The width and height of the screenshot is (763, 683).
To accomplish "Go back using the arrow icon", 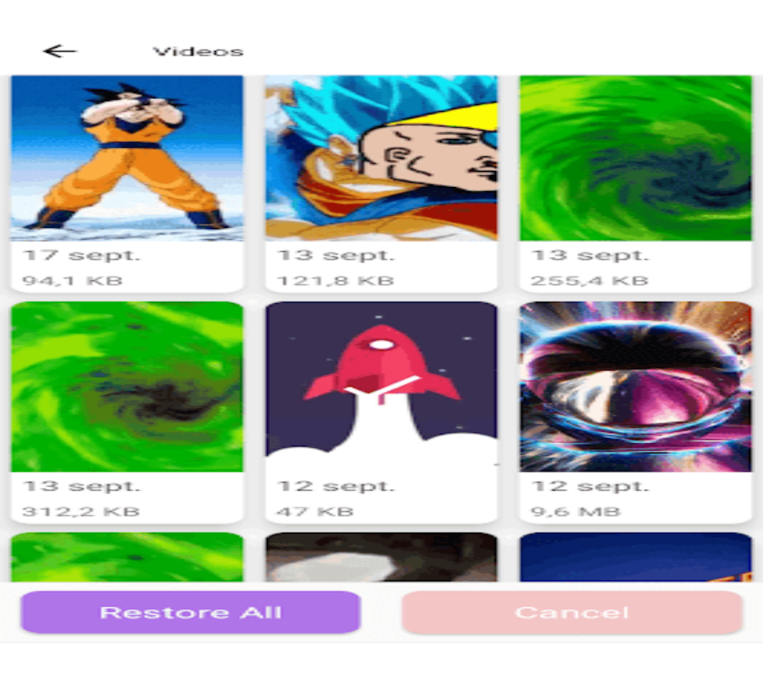I will pos(60,51).
